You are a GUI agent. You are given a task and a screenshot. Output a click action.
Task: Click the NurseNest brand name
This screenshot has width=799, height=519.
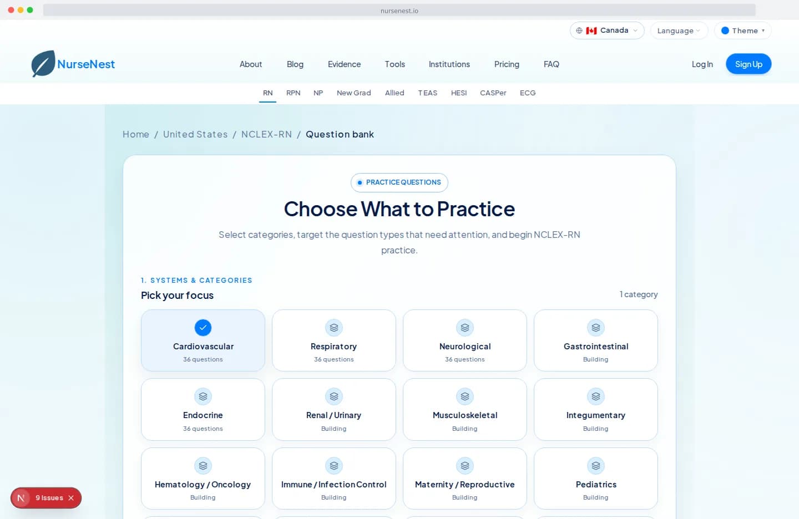coord(86,64)
